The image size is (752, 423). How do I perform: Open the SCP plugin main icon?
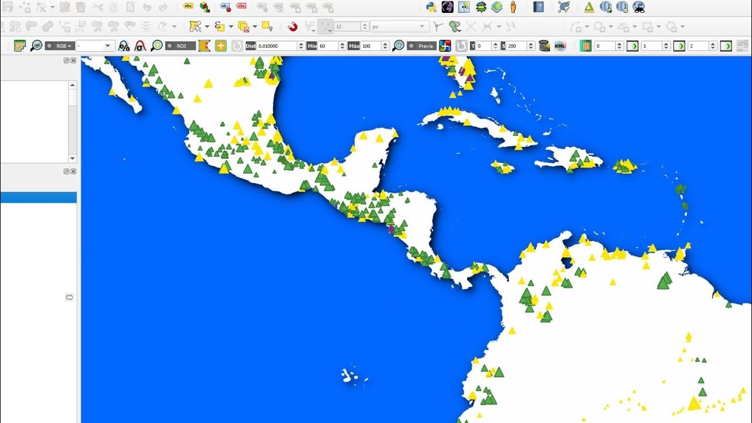20,46
